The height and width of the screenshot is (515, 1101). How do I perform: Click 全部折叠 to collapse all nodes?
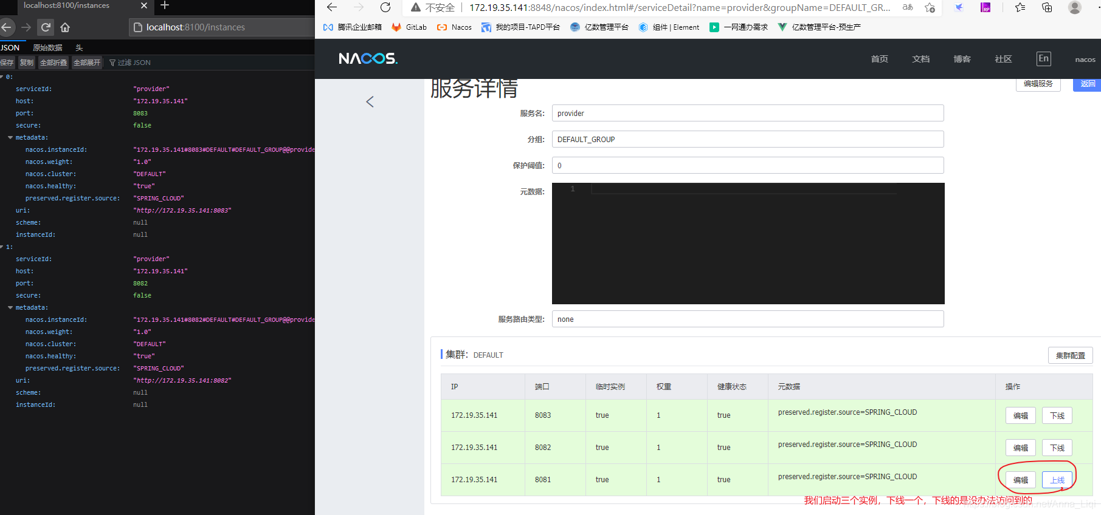coord(53,63)
